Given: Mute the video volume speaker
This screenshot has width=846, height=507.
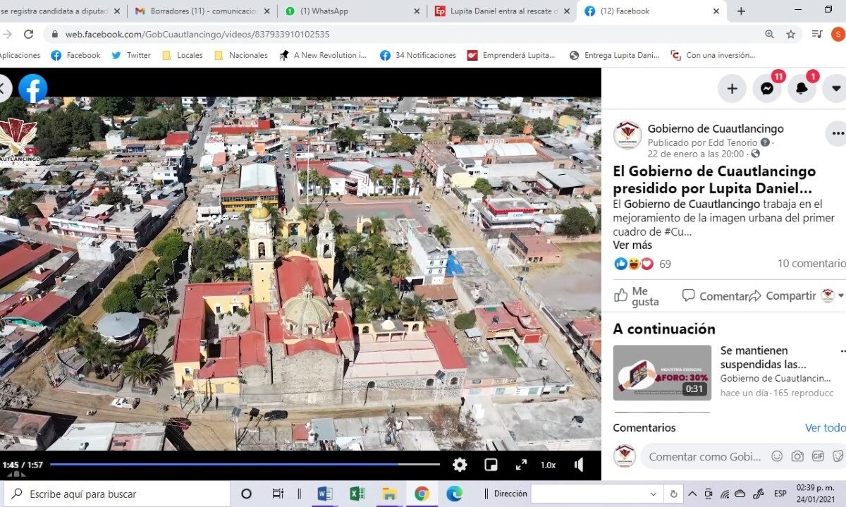Looking at the screenshot, I should [579, 465].
